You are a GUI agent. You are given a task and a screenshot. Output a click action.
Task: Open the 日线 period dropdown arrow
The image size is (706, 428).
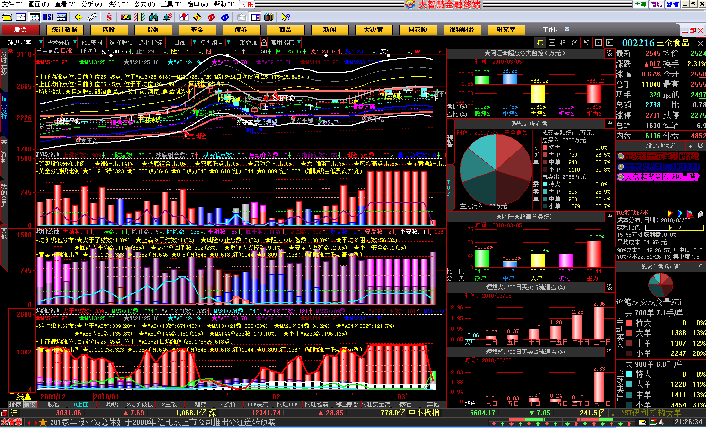(194, 43)
